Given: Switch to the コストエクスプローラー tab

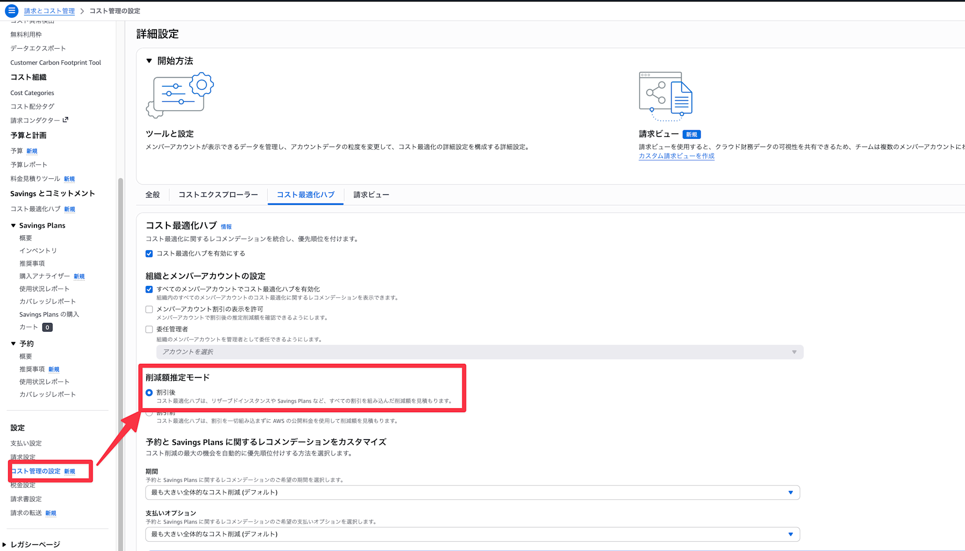Looking at the screenshot, I should click(218, 195).
